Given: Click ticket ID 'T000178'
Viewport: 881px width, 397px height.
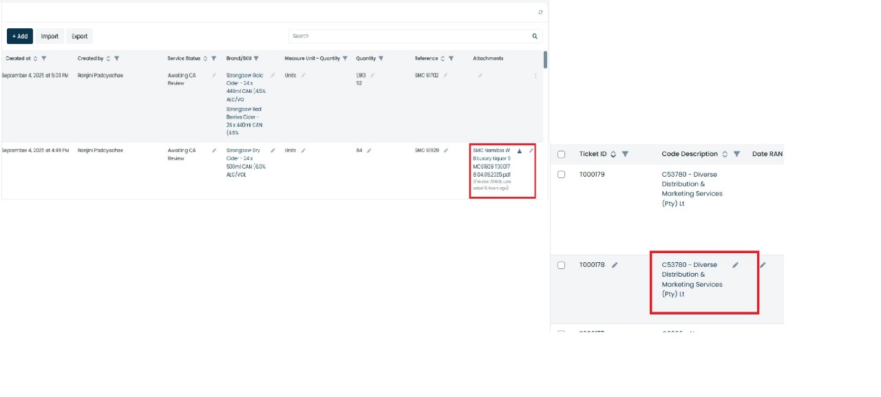Looking at the screenshot, I should pyautogui.click(x=592, y=265).
